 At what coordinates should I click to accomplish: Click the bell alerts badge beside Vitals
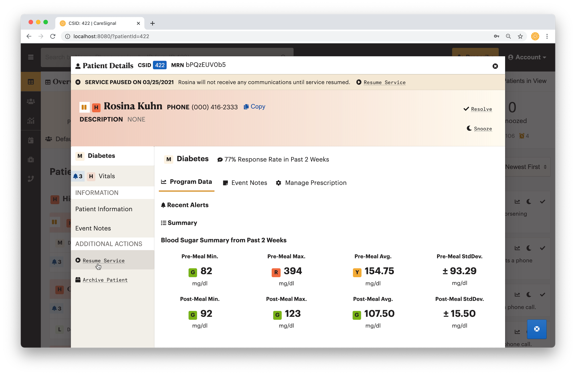(x=78, y=176)
